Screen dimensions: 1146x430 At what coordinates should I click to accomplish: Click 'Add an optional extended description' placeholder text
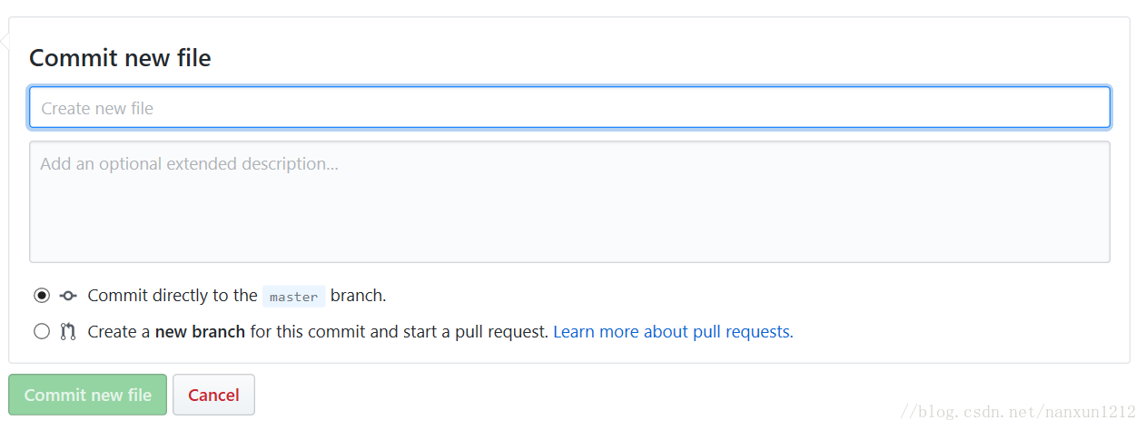point(190,164)
